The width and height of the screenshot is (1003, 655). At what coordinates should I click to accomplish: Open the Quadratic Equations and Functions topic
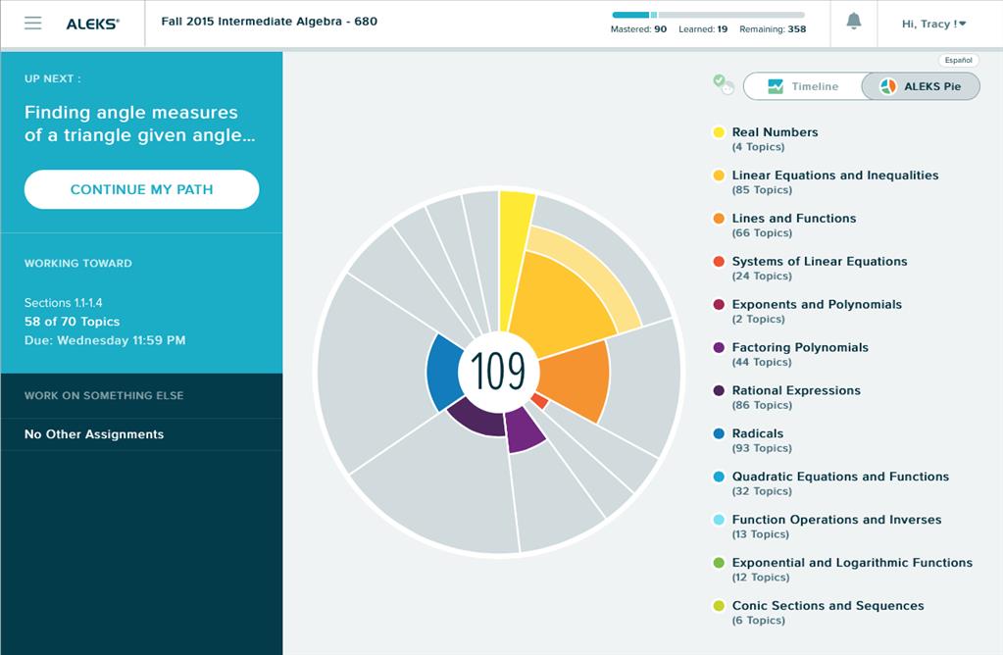(839, 477)
